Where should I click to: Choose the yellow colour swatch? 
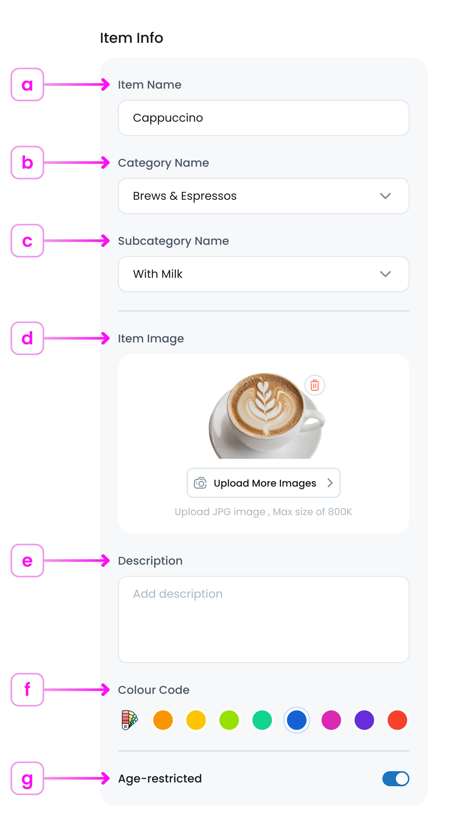pos(196,720)
